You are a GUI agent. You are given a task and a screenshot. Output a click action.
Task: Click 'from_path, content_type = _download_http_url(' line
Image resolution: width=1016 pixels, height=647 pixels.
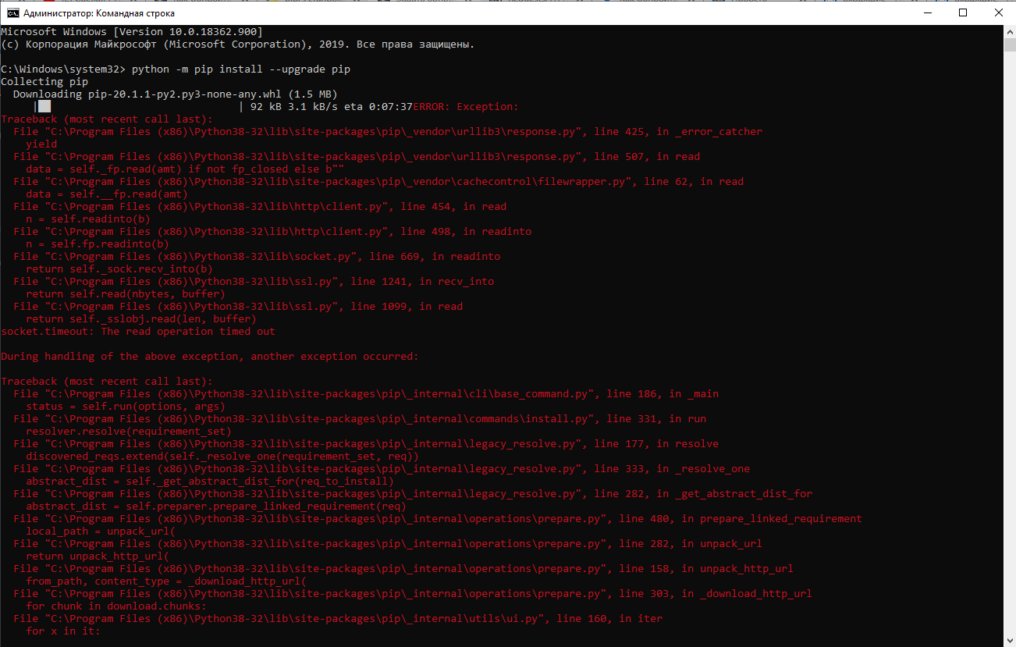166,581
